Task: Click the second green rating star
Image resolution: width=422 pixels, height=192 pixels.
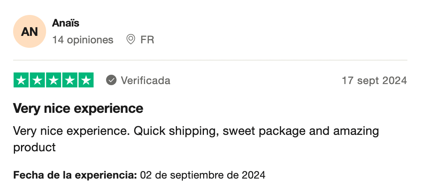Action: click(37, 80)
